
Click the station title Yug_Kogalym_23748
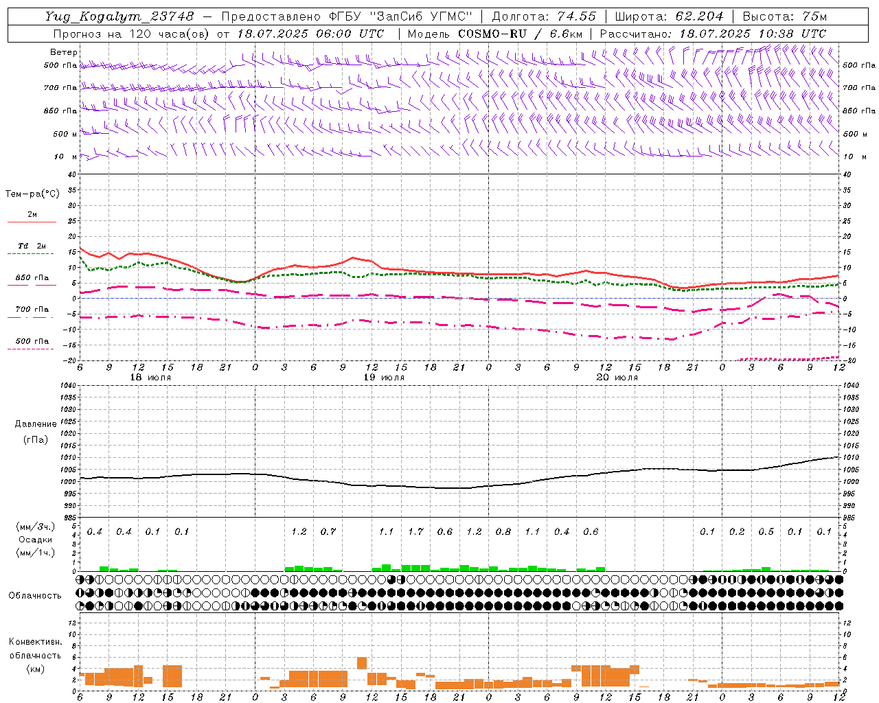119,16
